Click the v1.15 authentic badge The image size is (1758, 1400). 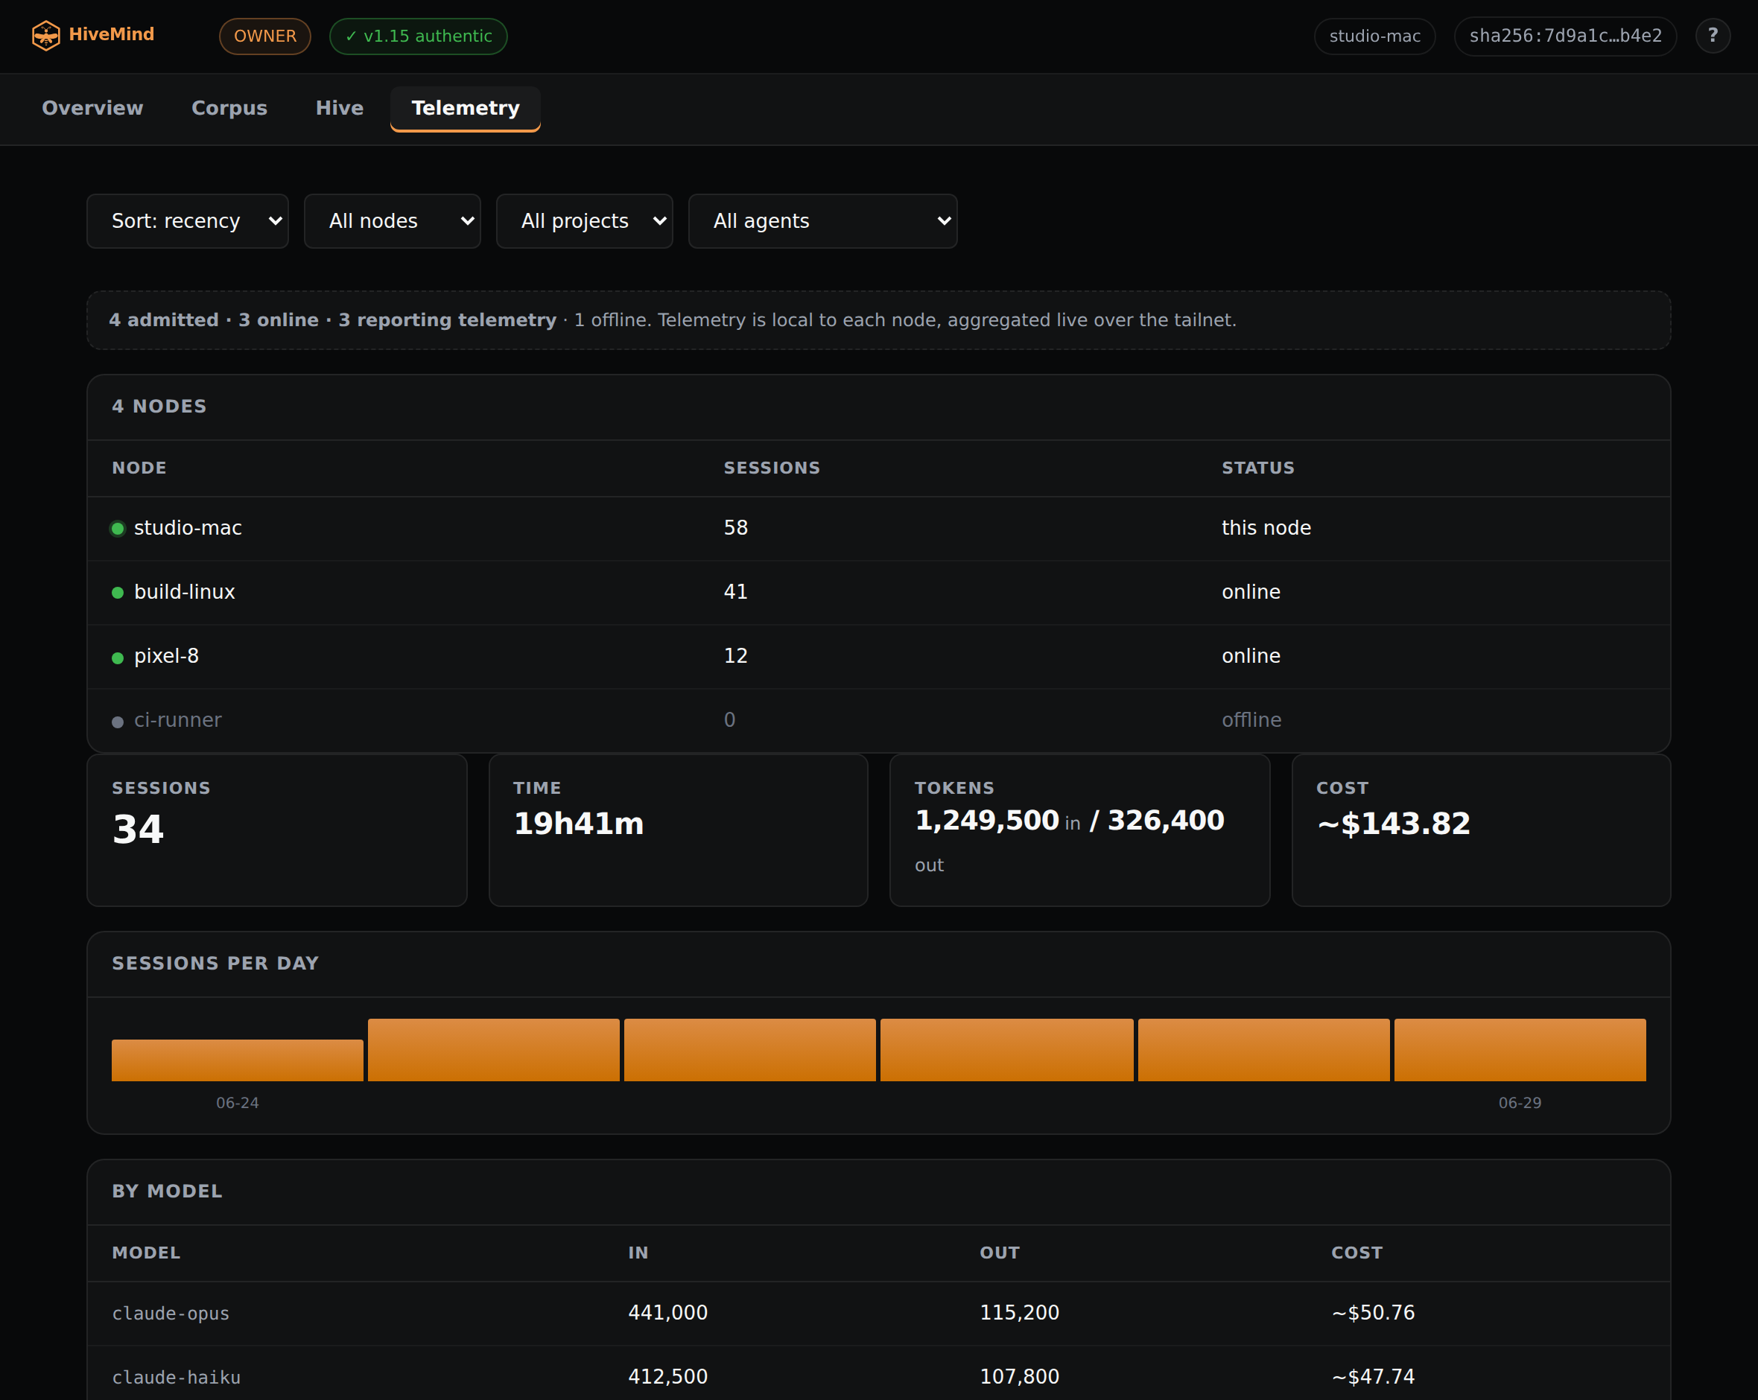click(419, 36)
